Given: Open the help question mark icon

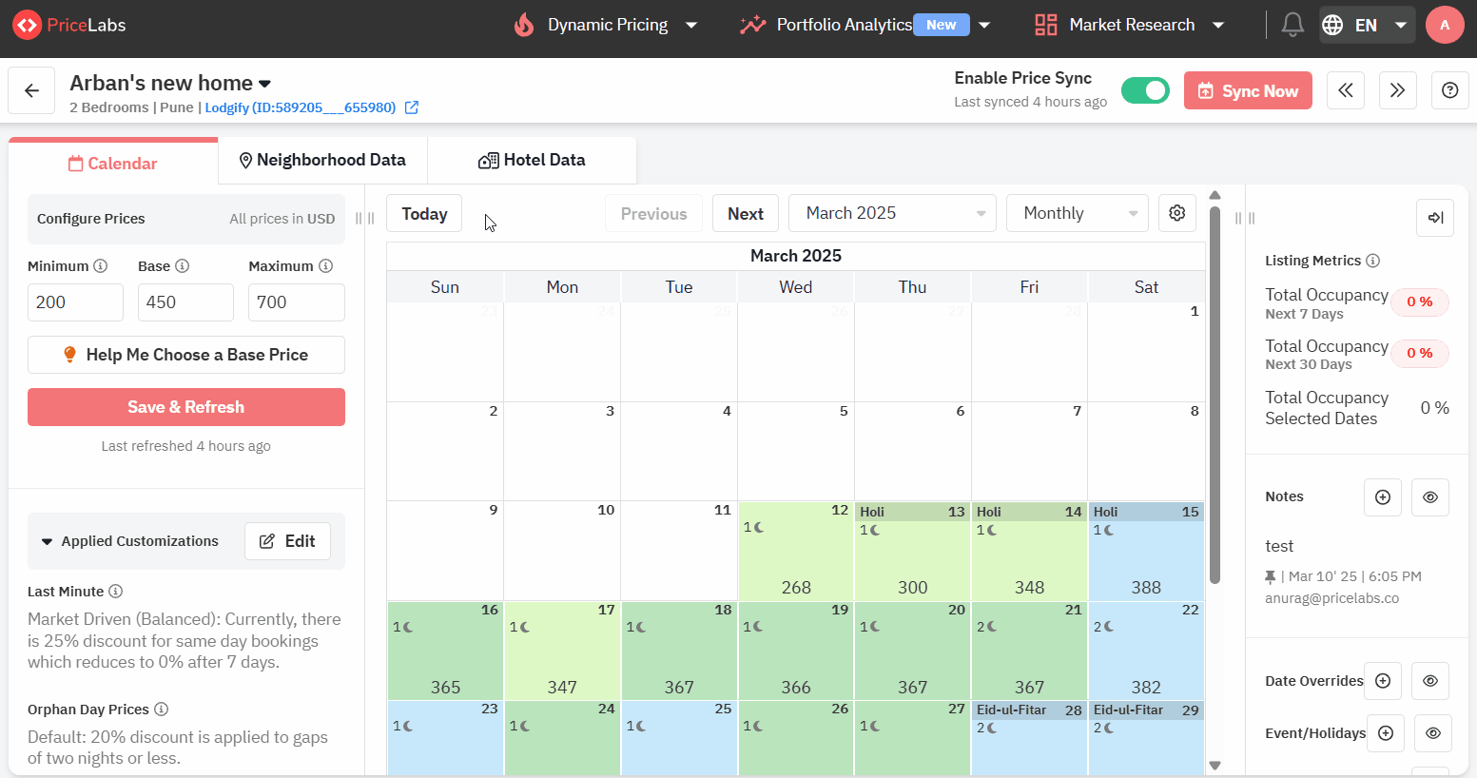Looking at the screenshot, I should coord(1449,90).
